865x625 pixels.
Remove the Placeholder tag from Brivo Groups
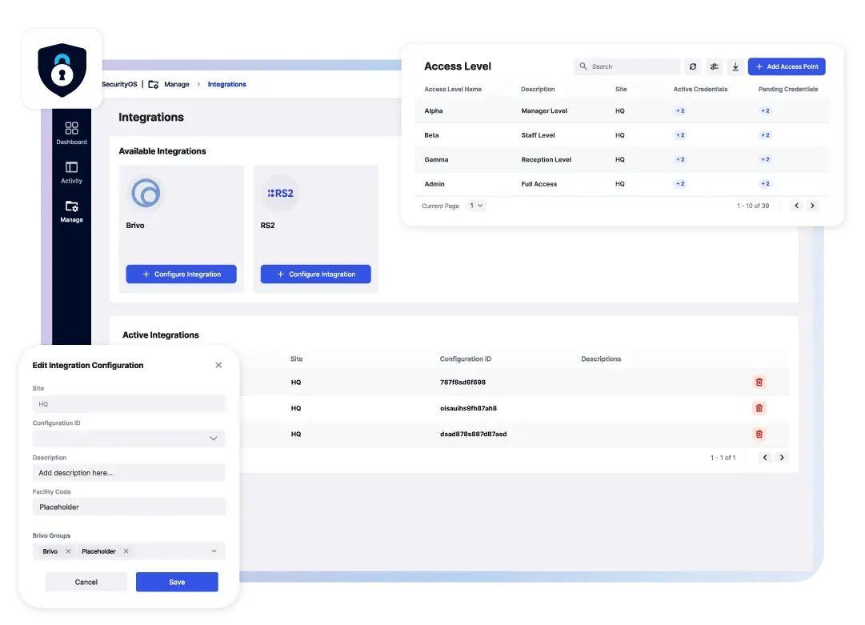(x=126, y=551)
